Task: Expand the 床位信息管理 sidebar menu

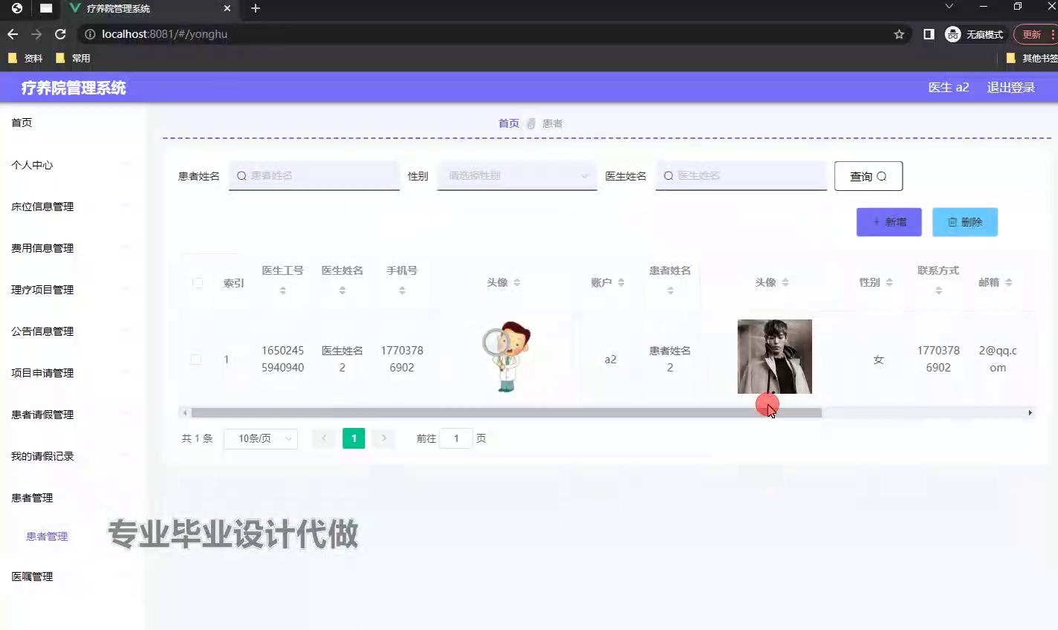Action: tap(42, 207)
